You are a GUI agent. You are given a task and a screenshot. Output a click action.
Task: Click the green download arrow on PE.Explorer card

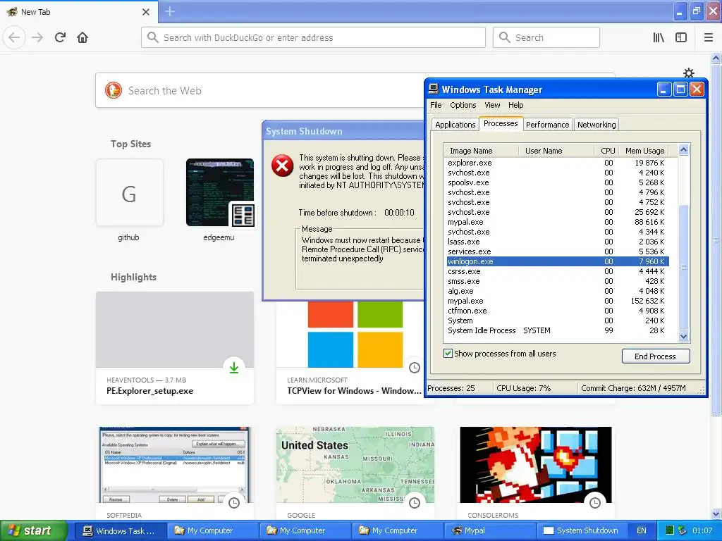[234, 367]
